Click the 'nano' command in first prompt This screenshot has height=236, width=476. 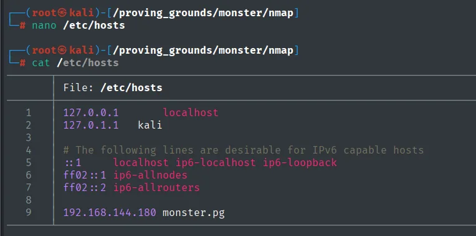[44, 25]
